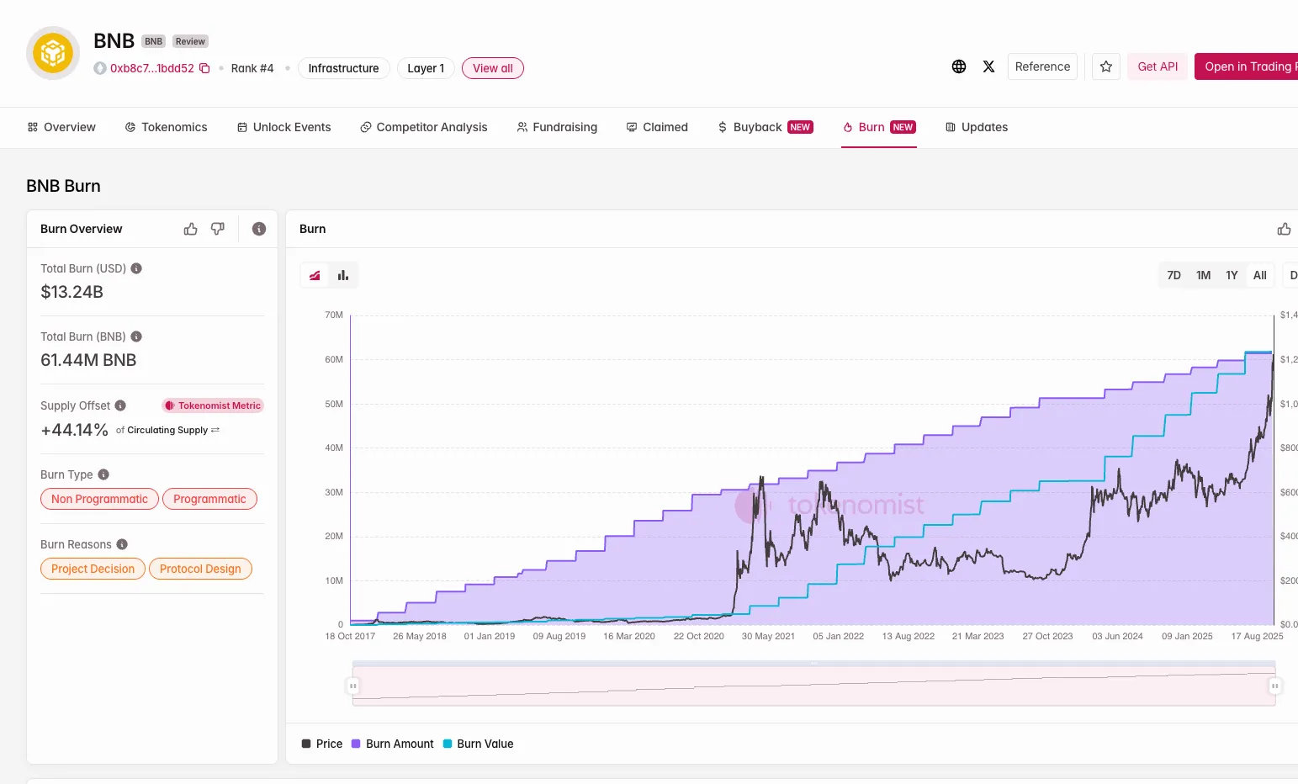The height and width of the screenshot is (784, 1298).
Task: Open BNB's X (Twitter) profile icon
Action: tap(988, 66)
